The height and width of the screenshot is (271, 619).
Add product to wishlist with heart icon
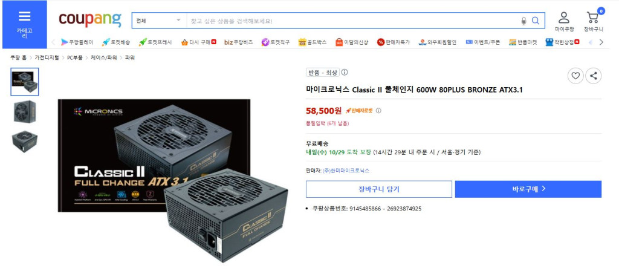575,76
